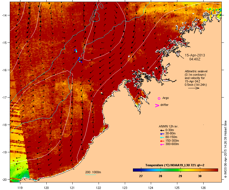
Task: Click the 'Argo' legend label
Action: tap(166, 98)
